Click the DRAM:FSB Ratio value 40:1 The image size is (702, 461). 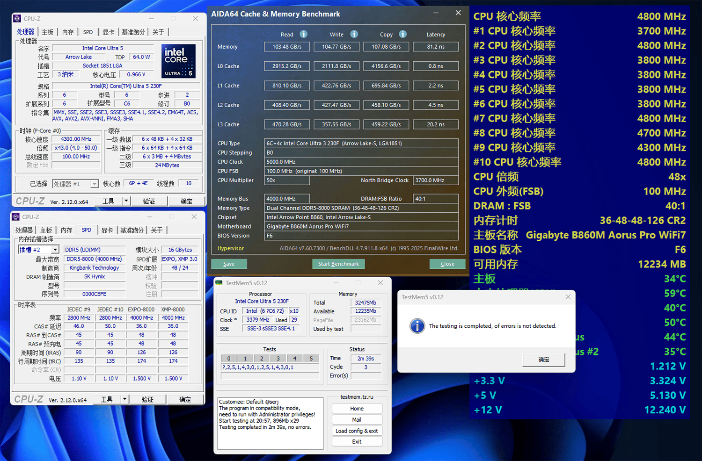pyautogui.click(x=436, y=199)
